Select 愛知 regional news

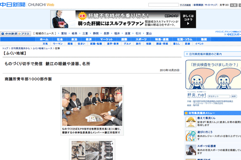tap(64, 33)
